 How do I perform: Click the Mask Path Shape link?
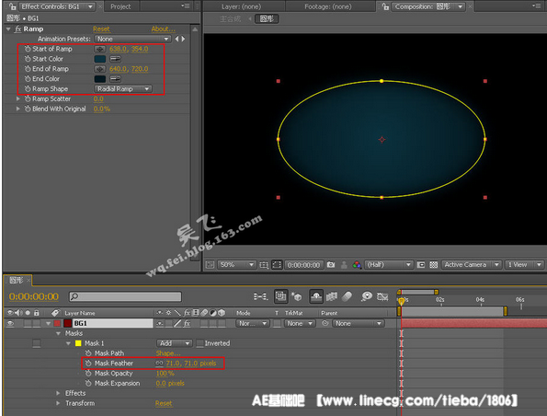point(168,353)
